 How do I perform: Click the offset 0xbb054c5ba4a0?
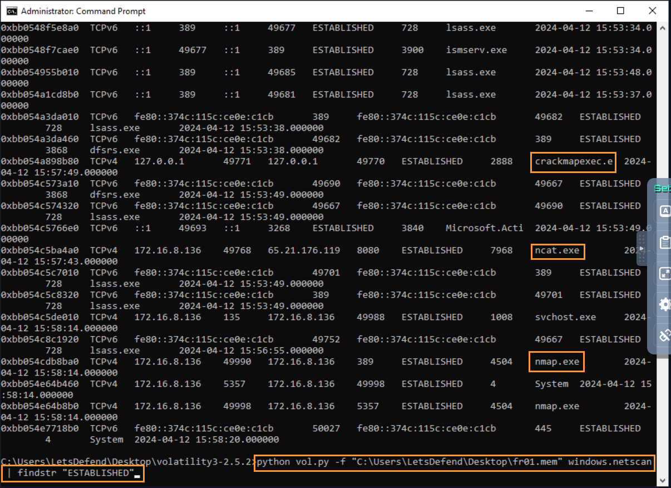coord(40,250)
